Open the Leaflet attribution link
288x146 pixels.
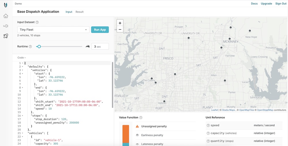tap(215, 110)
